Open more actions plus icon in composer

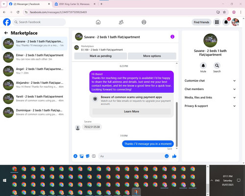point(75,156)
